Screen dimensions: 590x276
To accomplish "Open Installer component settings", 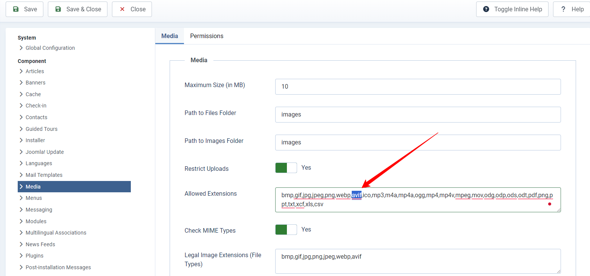I will (35, 140).
